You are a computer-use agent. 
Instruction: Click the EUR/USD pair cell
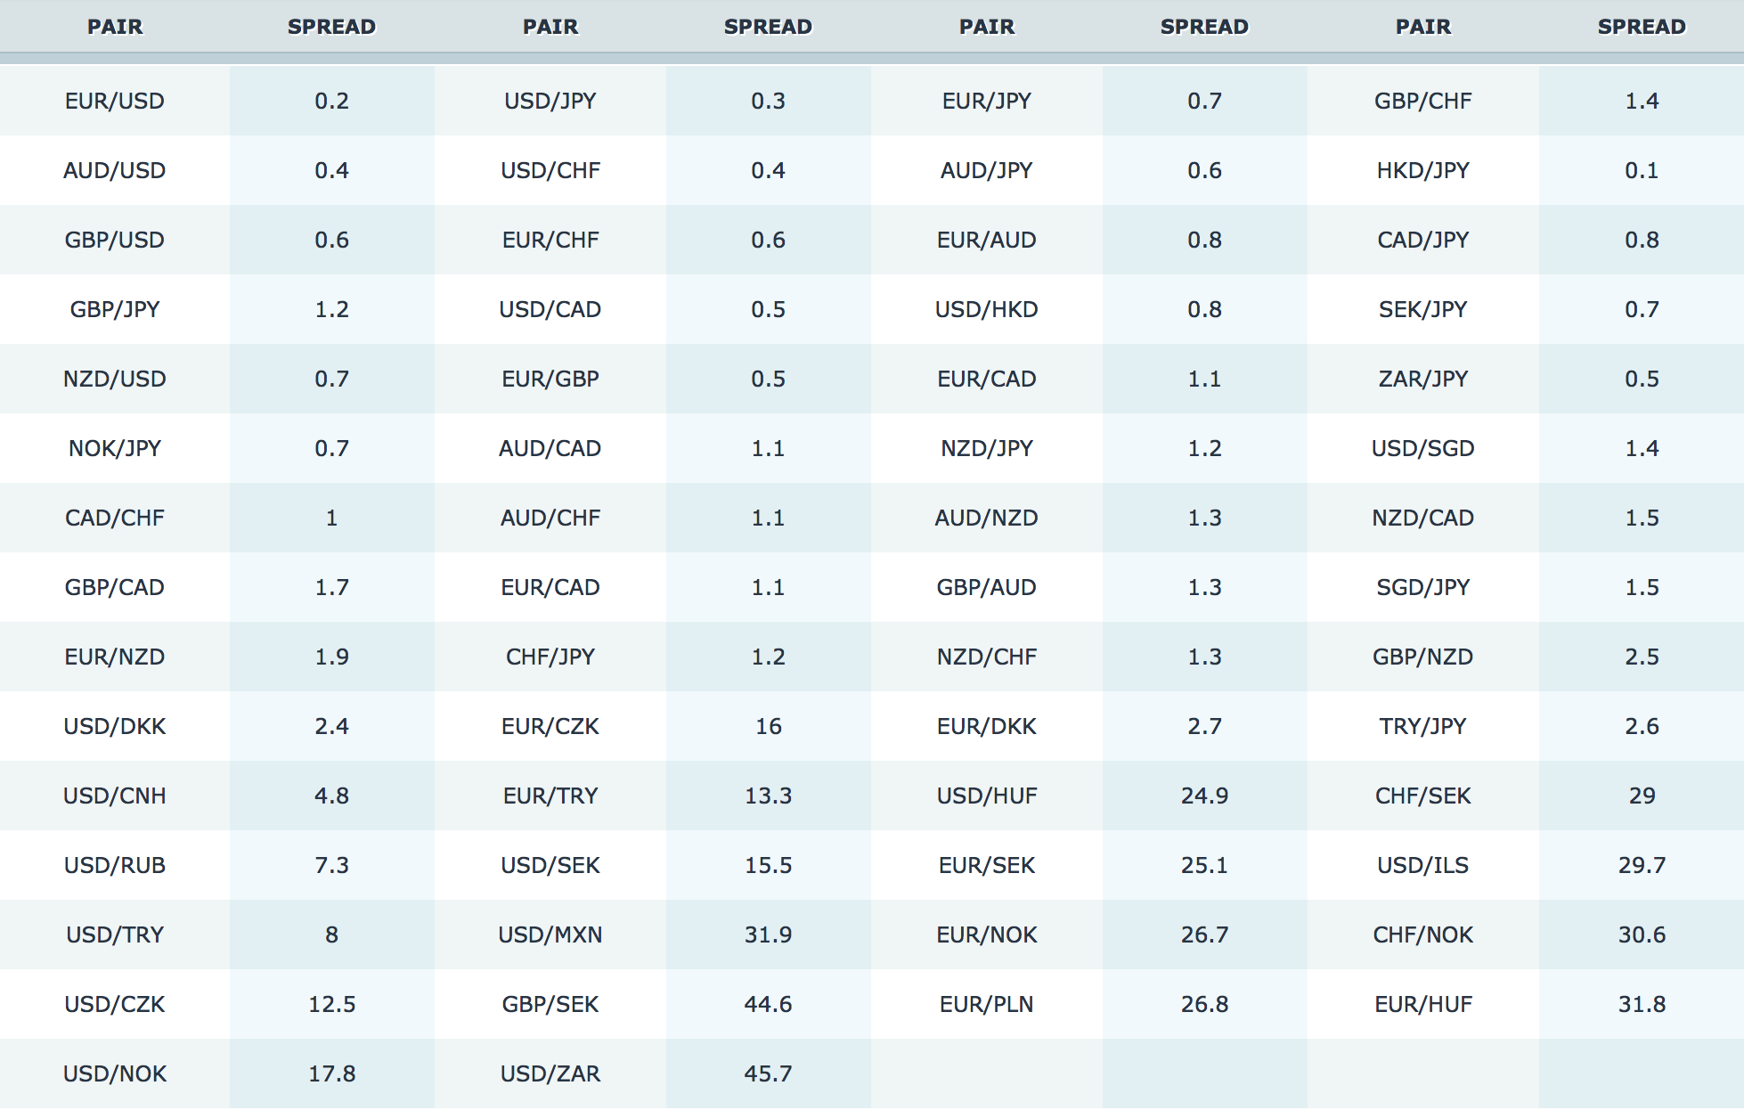pos(115,101)
